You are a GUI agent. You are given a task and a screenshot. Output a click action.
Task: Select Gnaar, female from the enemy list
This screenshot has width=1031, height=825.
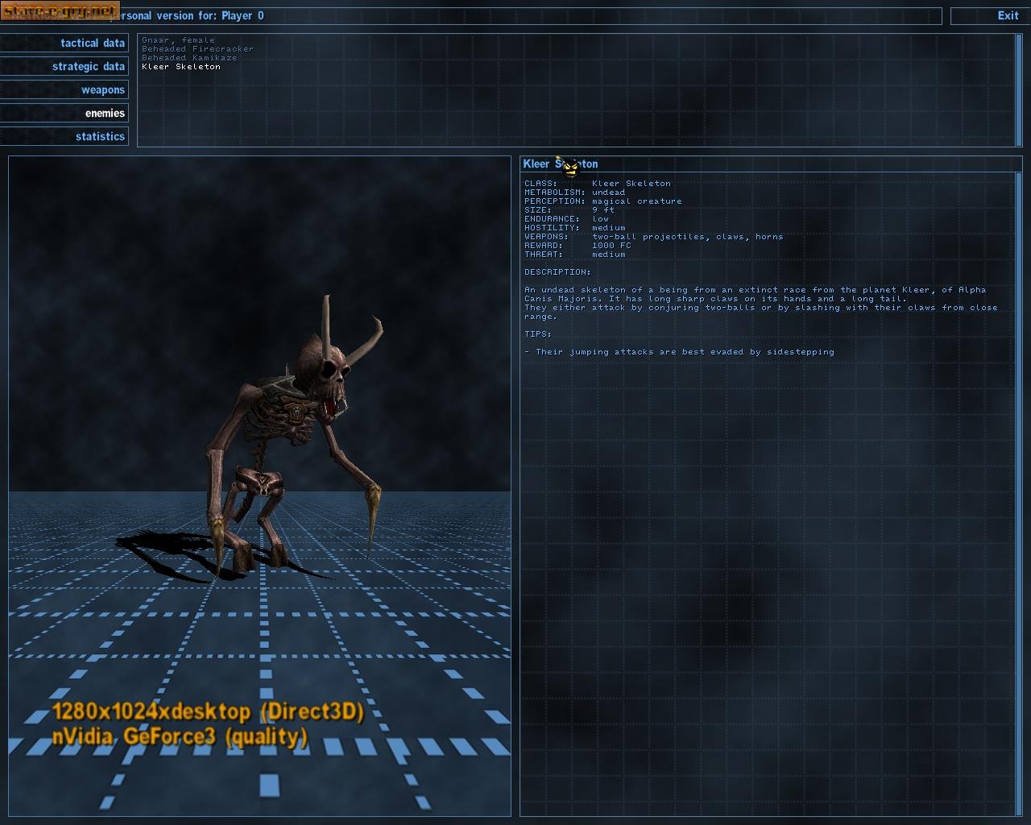pos(177,39)
